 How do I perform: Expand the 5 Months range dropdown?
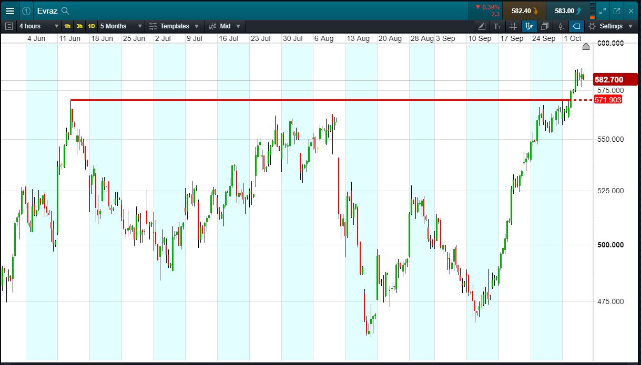point(121,26)
